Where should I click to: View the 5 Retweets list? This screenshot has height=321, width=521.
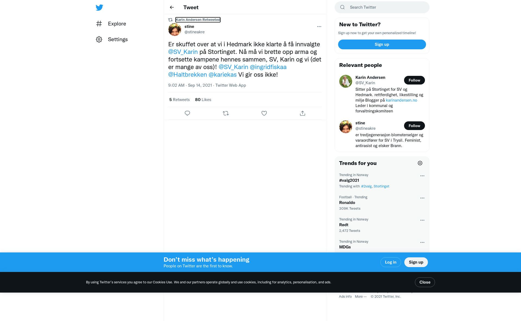click(x=179, y=100)
